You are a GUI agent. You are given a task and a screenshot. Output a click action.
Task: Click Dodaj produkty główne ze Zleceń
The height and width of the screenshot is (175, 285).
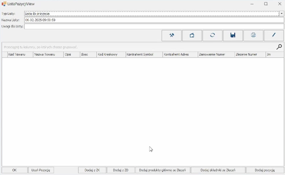[163, 170]
